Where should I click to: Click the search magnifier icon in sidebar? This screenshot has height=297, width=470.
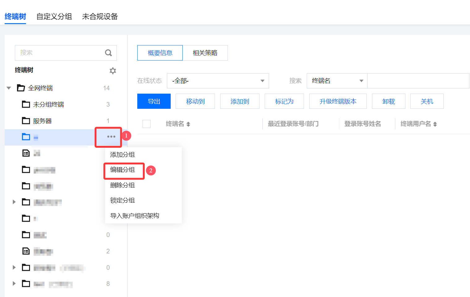coord(108,53)
